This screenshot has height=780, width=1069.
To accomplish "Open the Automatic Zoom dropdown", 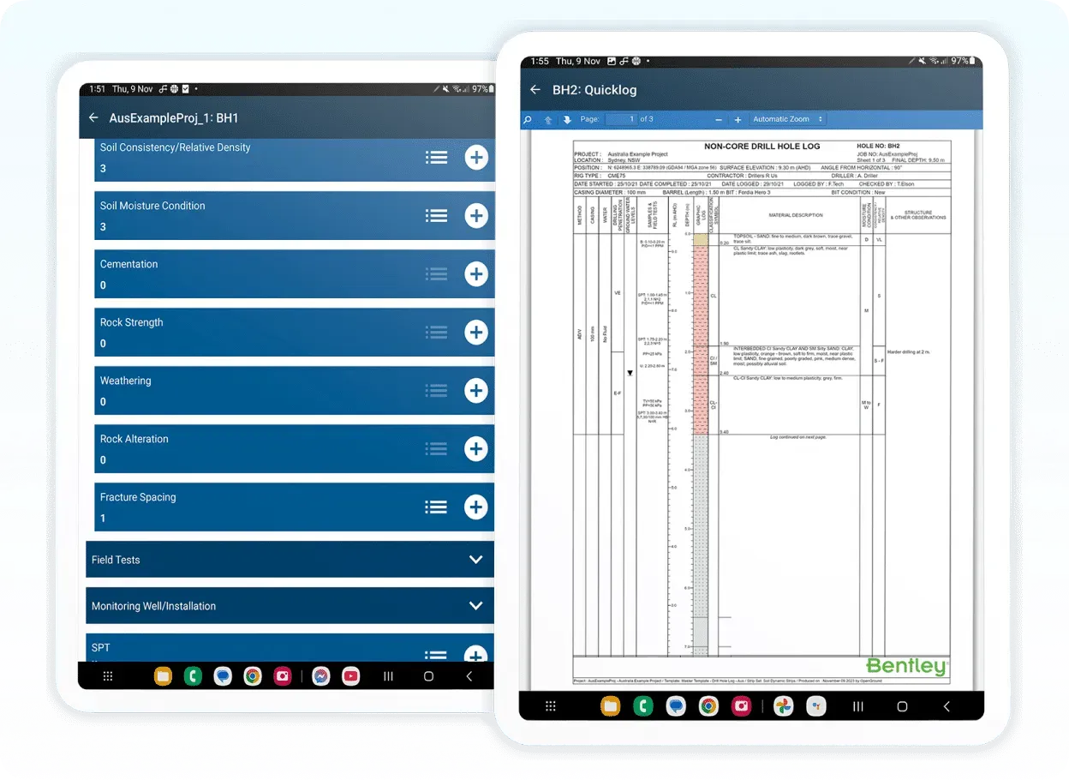I will [x=788, y=119].
